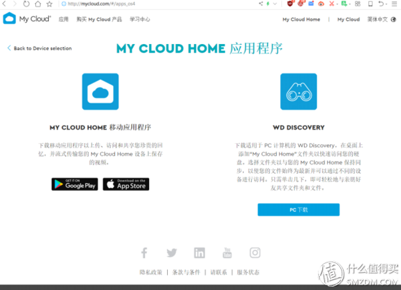Open the Weibo eye extension icon
The height and width of the screenshot is (290, 401).
(321, 3)
